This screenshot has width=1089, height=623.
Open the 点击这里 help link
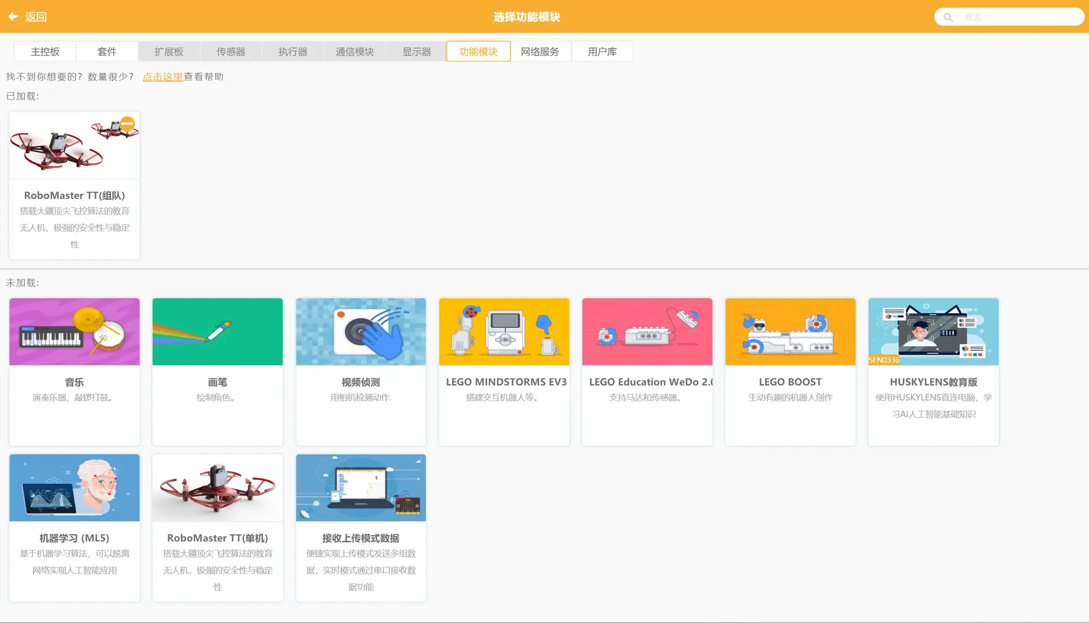click(163, 77)
